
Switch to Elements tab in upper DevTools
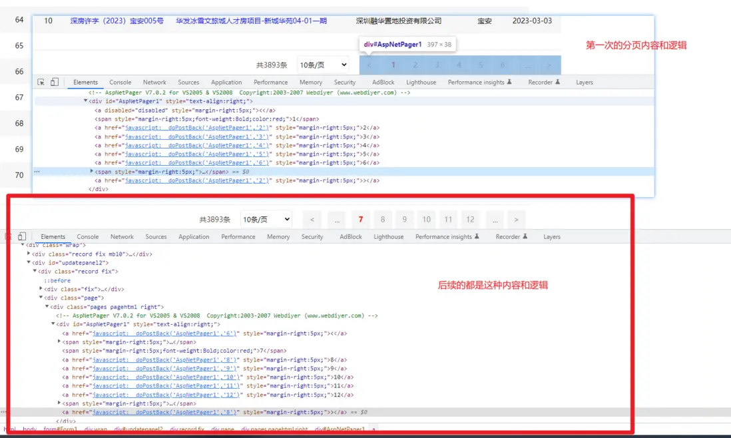pos(85,82)
